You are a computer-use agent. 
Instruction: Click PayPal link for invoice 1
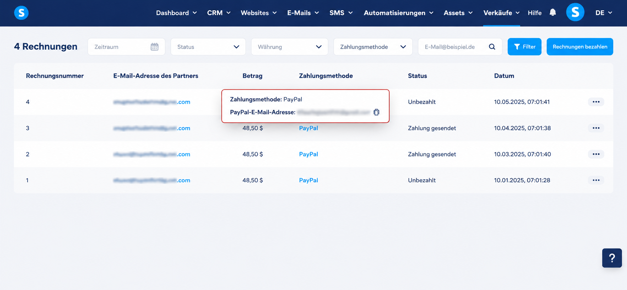(x=308, y=180)
